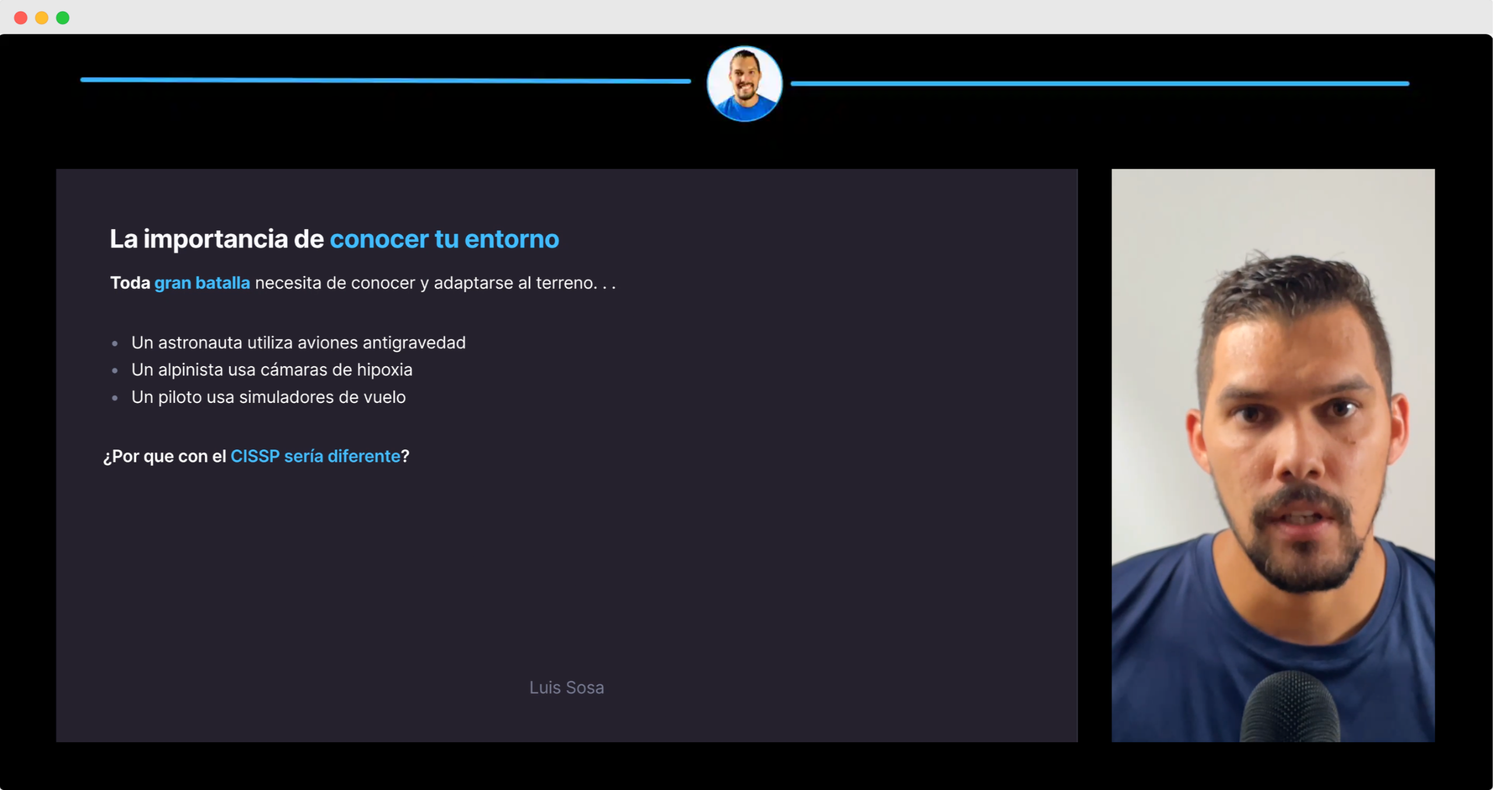Screen dimensions: 1493x790
Task: Click the green fullscreen window button
Action: (x=62, y=17)
